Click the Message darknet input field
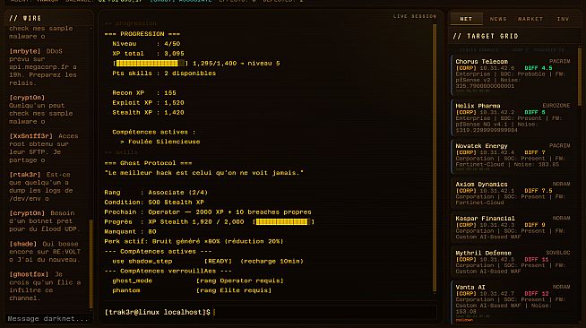Screen dimensions: 586x328 [48, 319]
